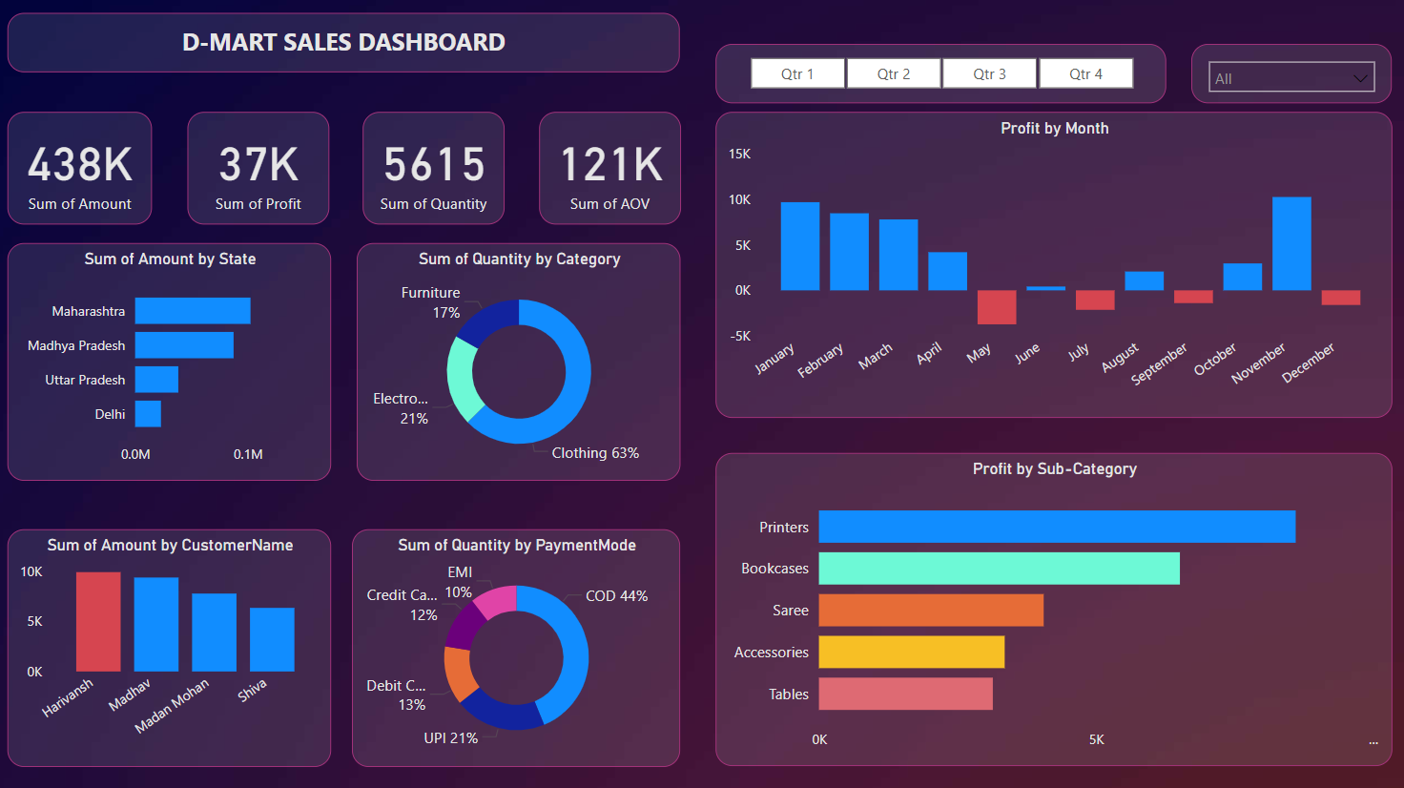This screenshot has width=1404, height=788.
Task: Click the Sum of Amount by State title
Action: point(170,259)
